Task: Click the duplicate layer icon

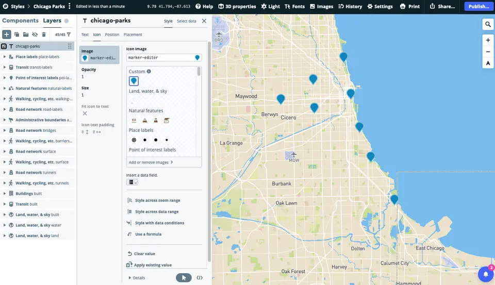Action: [16, 35]
